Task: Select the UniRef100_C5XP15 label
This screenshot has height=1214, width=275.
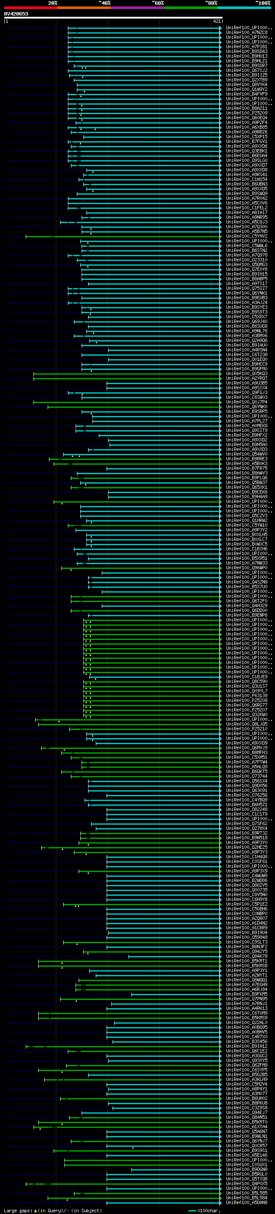Action: tap(247, 137)
